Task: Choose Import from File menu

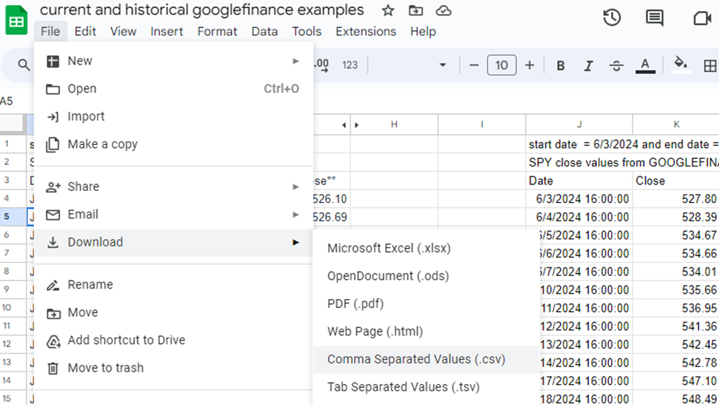Action: tap(173, 116)
